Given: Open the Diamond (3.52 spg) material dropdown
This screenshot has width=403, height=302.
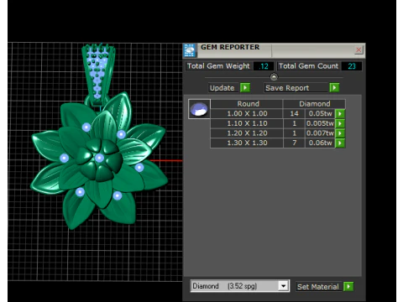Looking at the screenshot, I should (x=283, y=286).
